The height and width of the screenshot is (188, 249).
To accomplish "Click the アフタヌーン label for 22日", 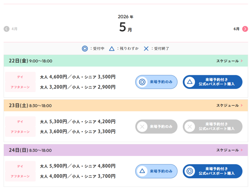I will click(x=20, y=87).
